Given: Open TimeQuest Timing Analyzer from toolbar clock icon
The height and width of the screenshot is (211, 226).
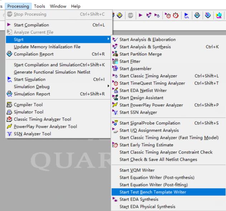Looking at the screenshot, I should point(176,15).
